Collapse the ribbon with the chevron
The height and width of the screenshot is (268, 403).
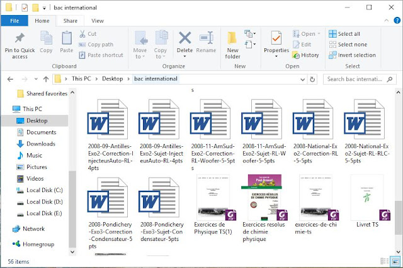[x=386, y=21]
